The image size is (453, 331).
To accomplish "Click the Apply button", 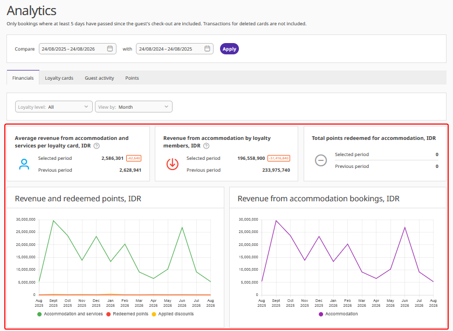I will pyautogui.click(x=229, y=49).
